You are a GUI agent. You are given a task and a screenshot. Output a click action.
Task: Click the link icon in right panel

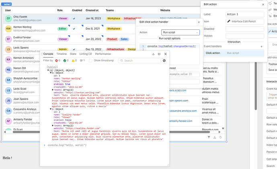pyautogui.click(x=270, y=10)
